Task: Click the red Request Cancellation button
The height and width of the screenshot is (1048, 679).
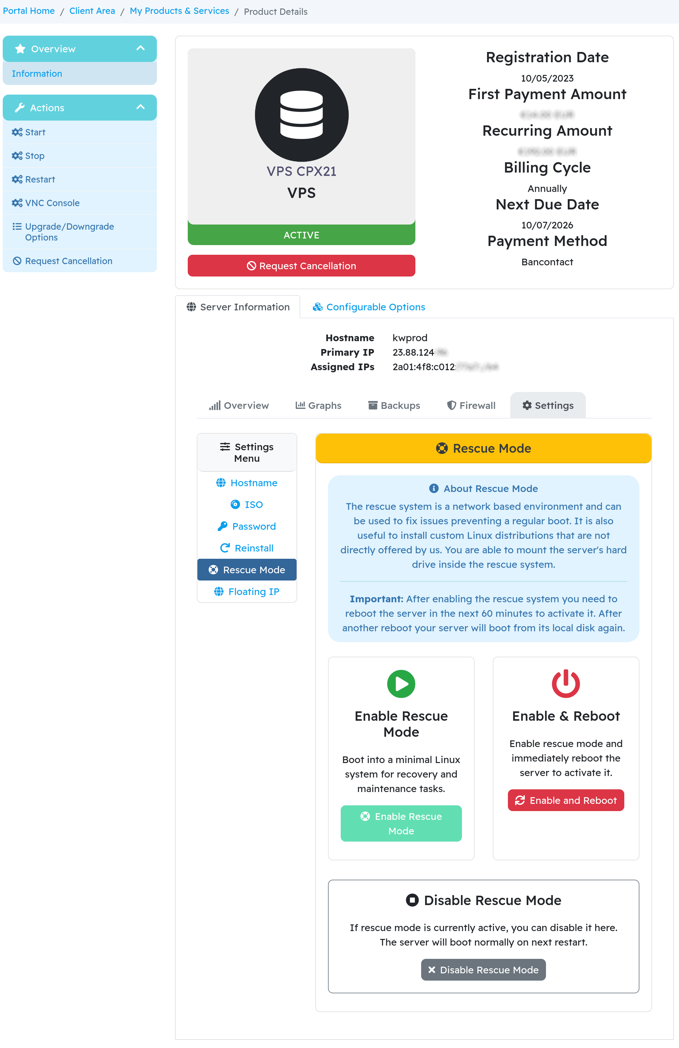Action: [x=301, y=266]
